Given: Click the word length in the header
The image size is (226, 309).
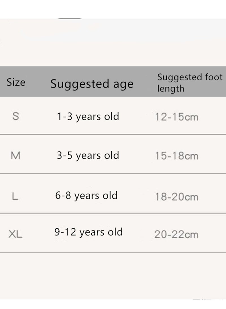Looking at the screenshot, I should tap(171, 89).
